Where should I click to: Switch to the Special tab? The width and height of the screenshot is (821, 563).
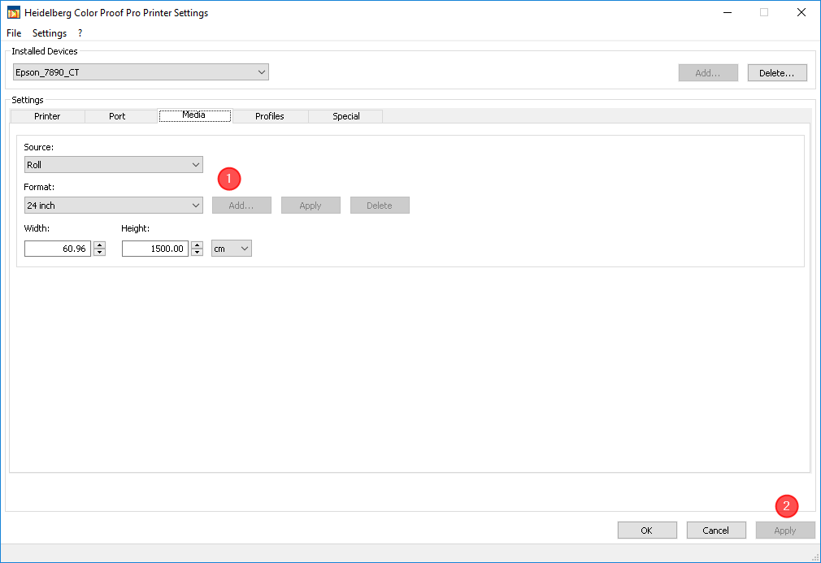tap(346, 116)
